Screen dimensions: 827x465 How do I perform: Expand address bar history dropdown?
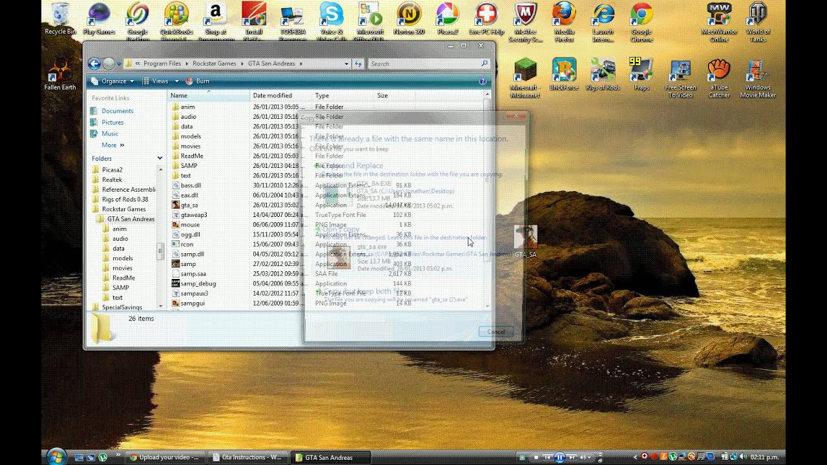click(346, 64)
